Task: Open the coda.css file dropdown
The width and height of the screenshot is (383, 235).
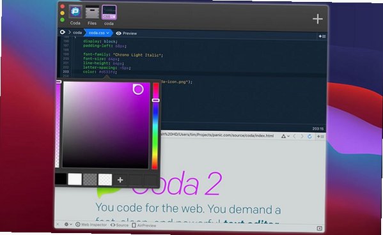Action: click(x=98, y=33)
